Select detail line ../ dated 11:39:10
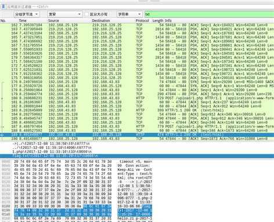 [x=52, y=148]
